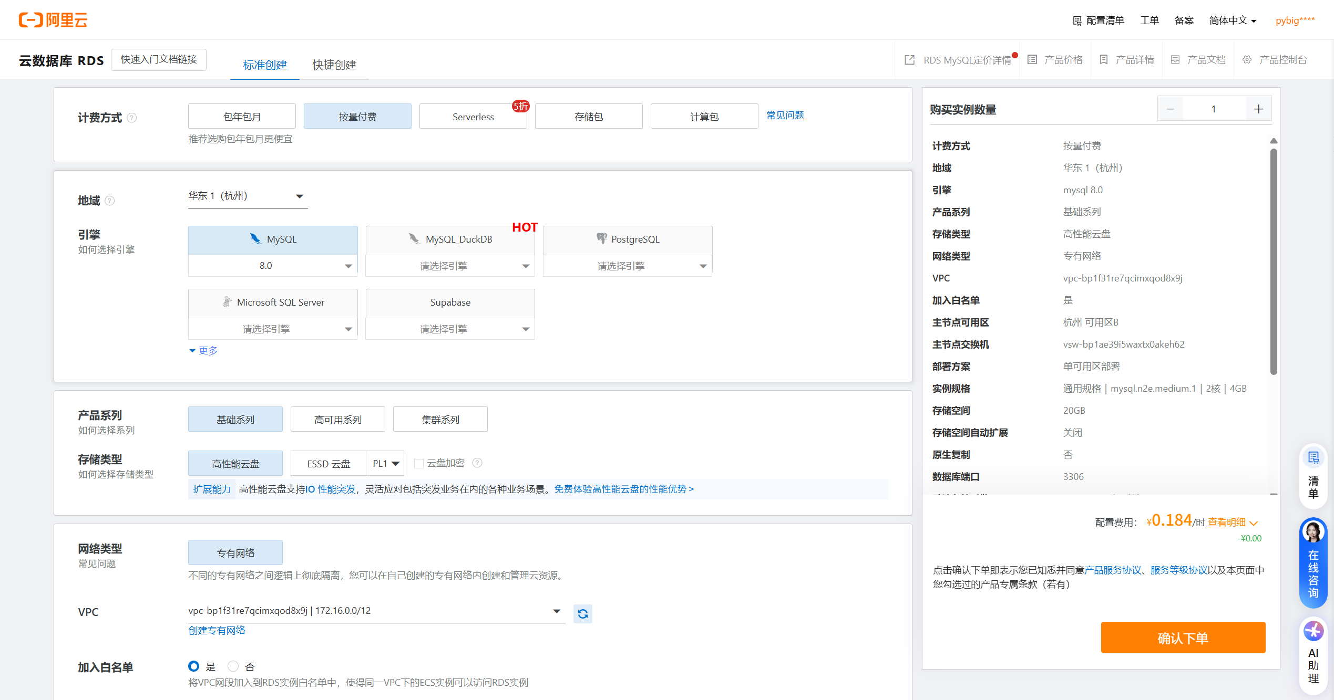Click the 产品文档 icon

pyautogui.click(x=1175, y=60)
